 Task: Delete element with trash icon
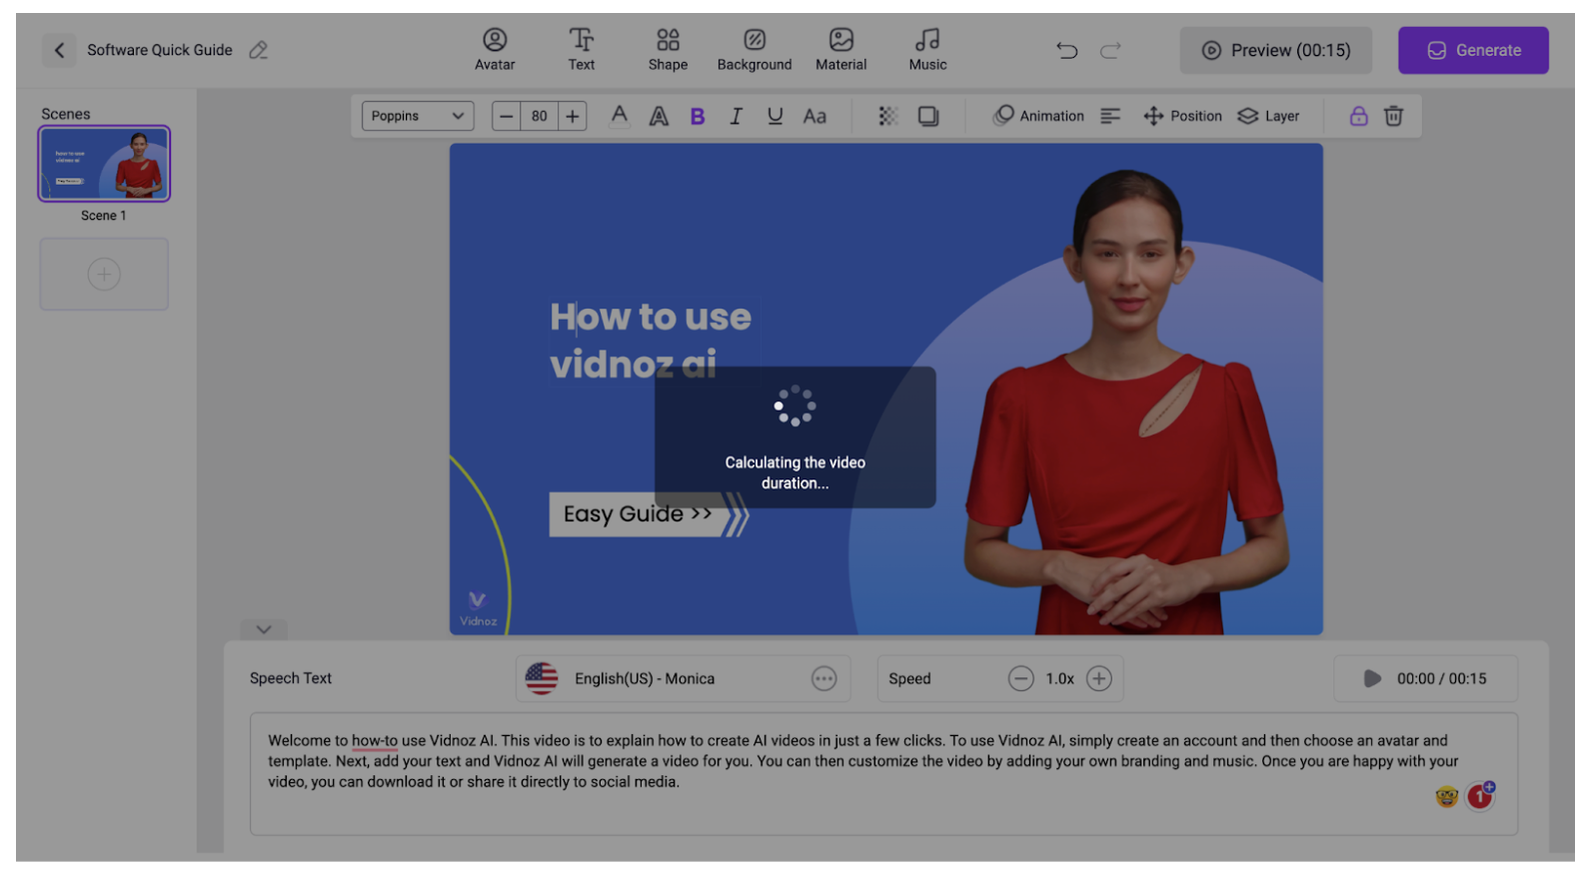tap(1393, 116)
